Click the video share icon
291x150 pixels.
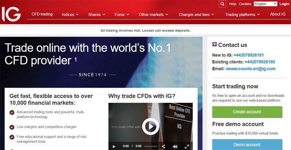tap(163, 146)
